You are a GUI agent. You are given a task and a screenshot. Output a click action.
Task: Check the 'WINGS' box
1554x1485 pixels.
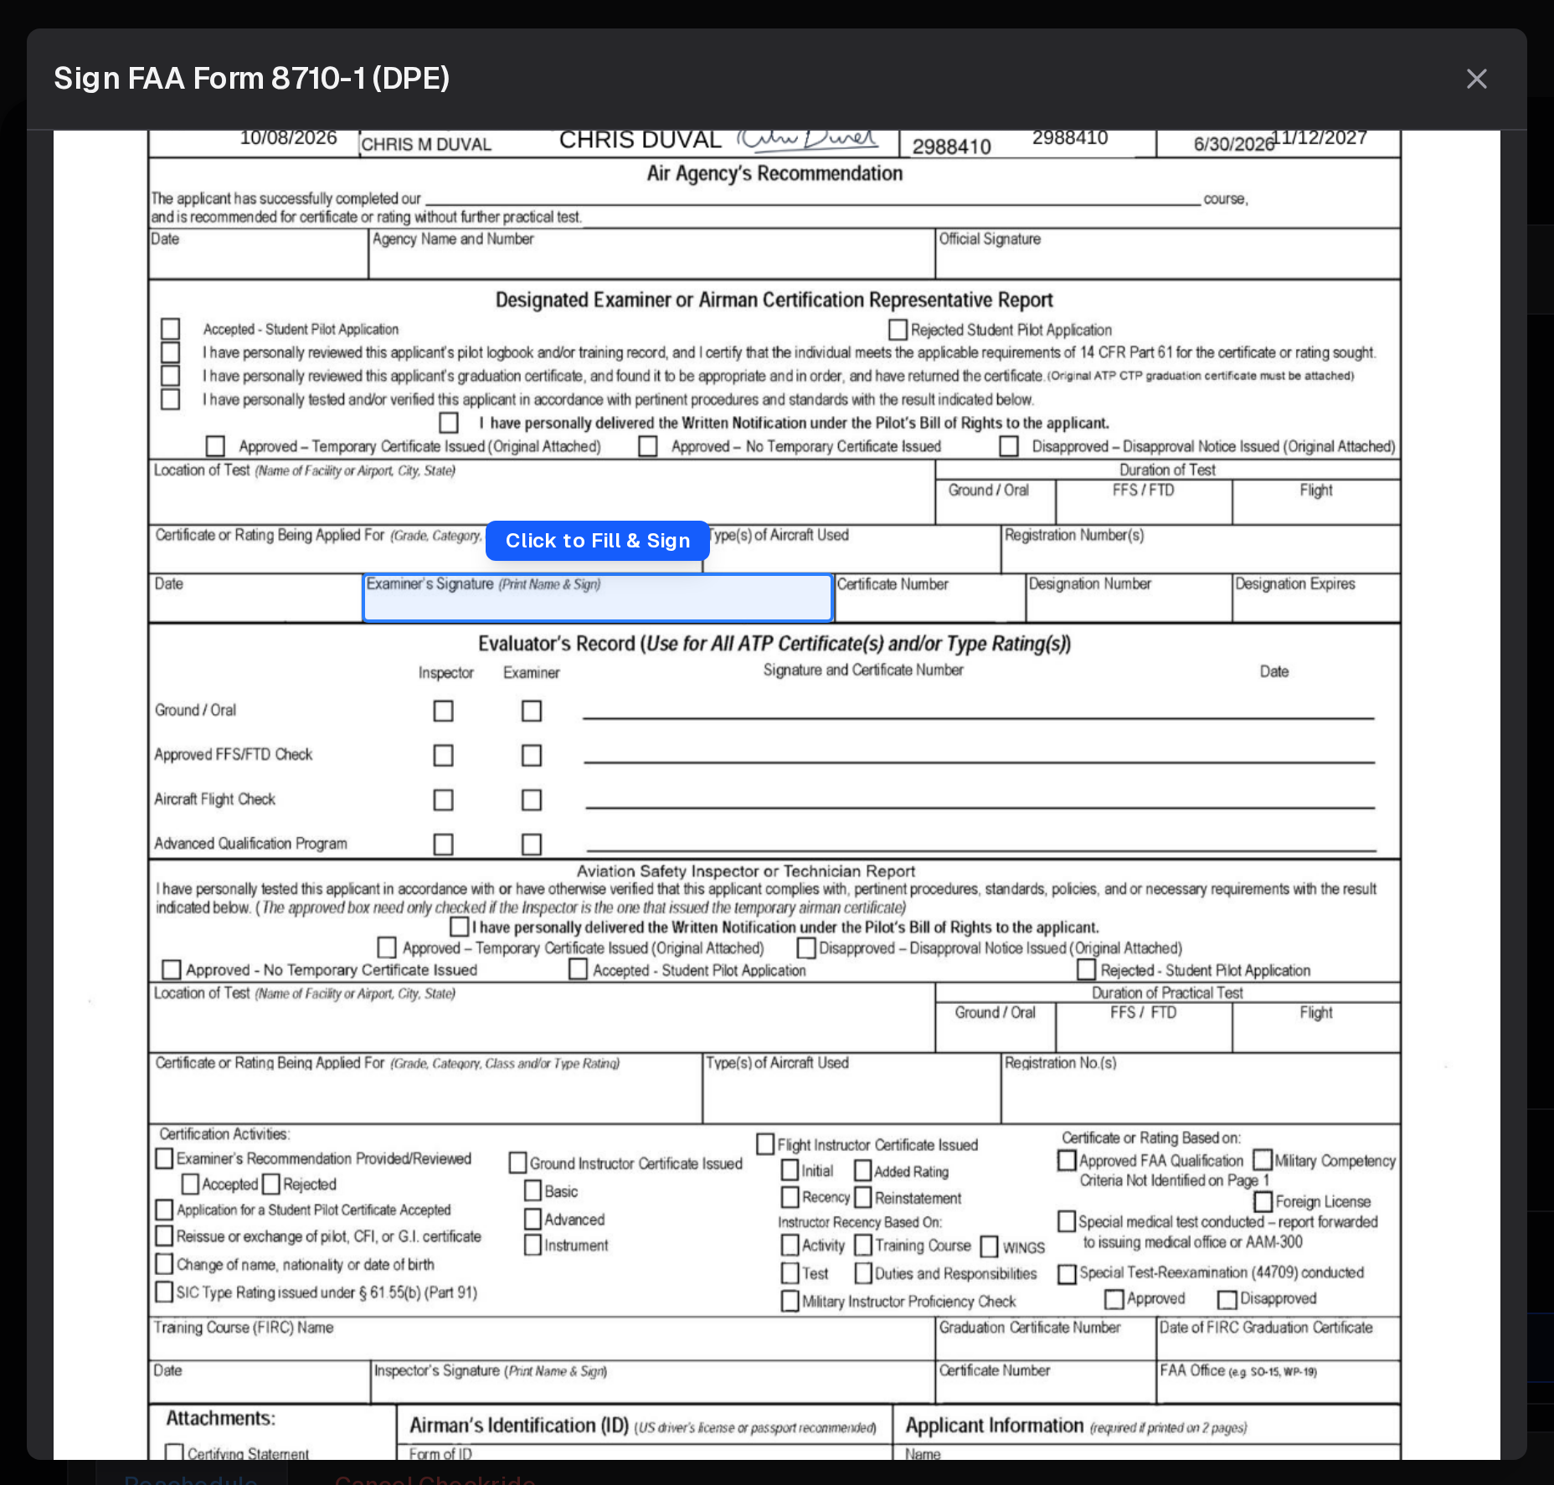989,1246
